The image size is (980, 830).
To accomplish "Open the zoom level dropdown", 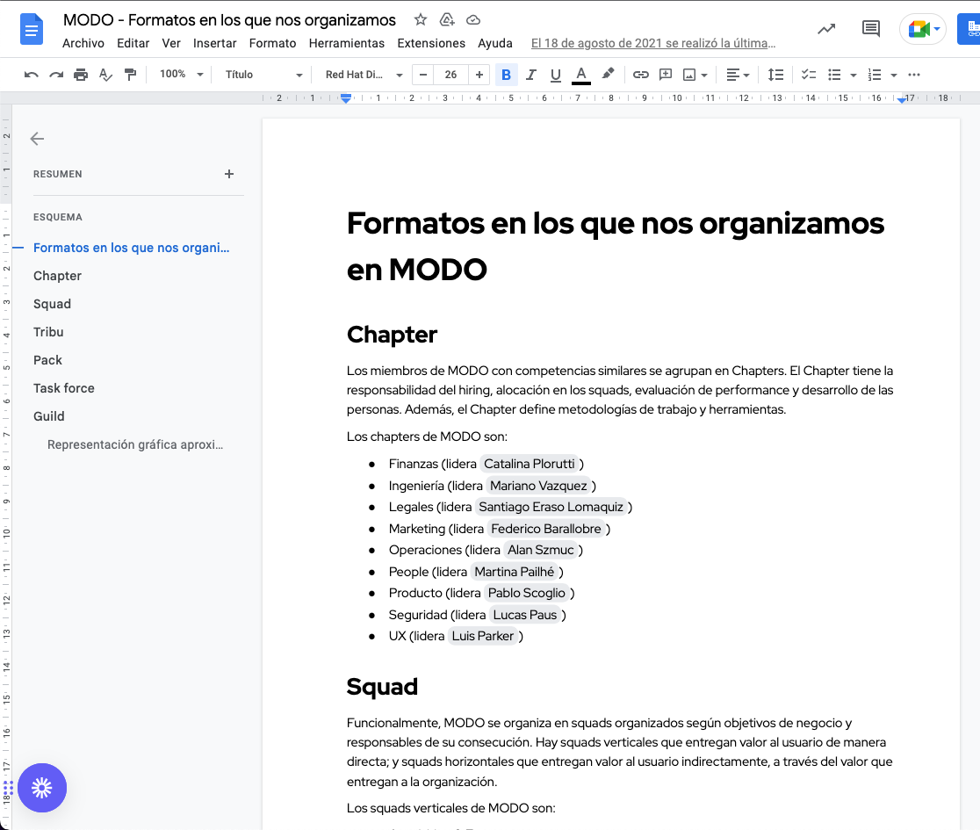I will pyautogui.click(x=181, y=75).
